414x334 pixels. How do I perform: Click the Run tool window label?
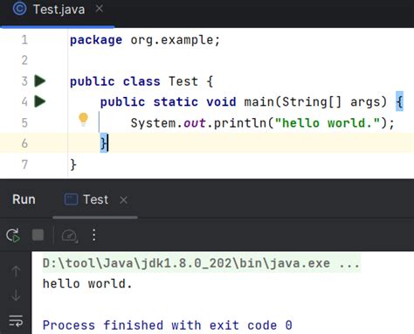(24, 199)
